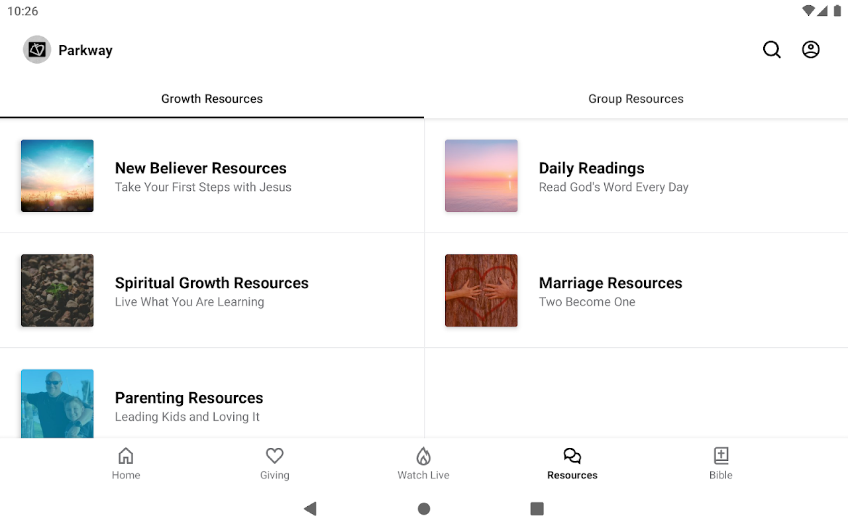
Task: Open the Marriage Resources heart thumbnail
Action: point(482,291)
